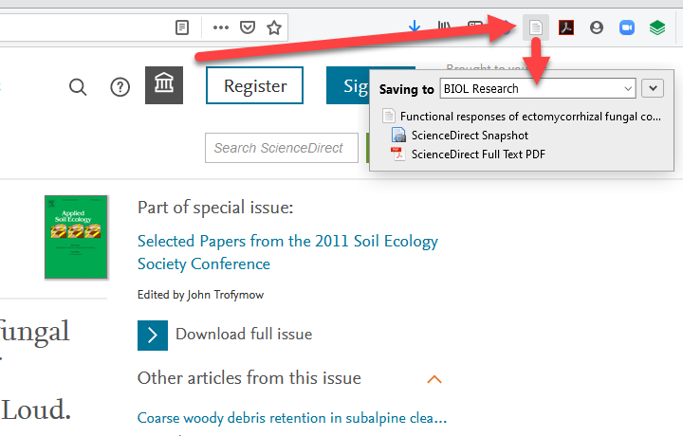This screenshot has width=683, height=436.
Task: Expand the collection picker arrow button
Action: 653,88
